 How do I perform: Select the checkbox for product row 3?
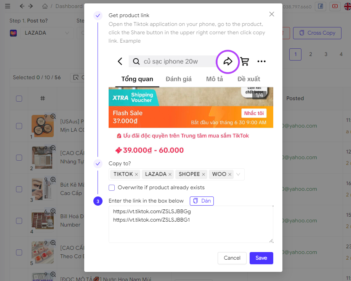click(x=19, y=189)
